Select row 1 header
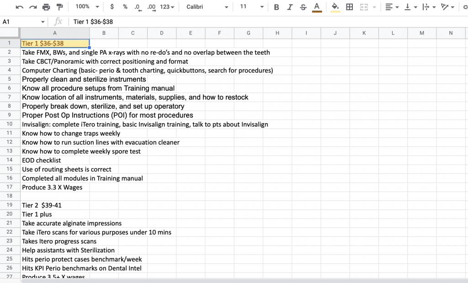The image size is (468, 283). (x=10, y=43)
